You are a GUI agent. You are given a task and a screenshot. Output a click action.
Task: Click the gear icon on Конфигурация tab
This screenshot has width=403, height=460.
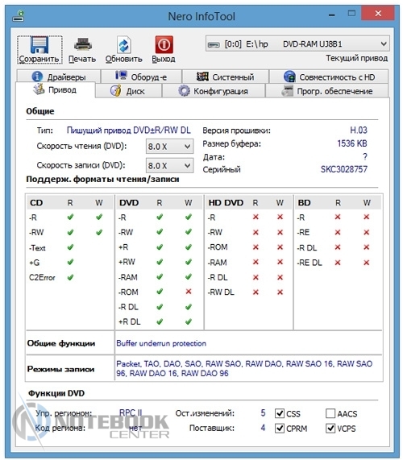pyautogui.click(x=184, y=91)
